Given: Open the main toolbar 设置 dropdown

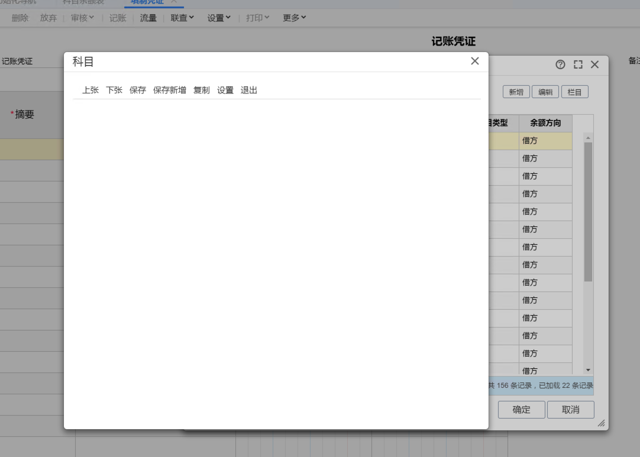Looking at the screenshot, I should click(219, 18).
